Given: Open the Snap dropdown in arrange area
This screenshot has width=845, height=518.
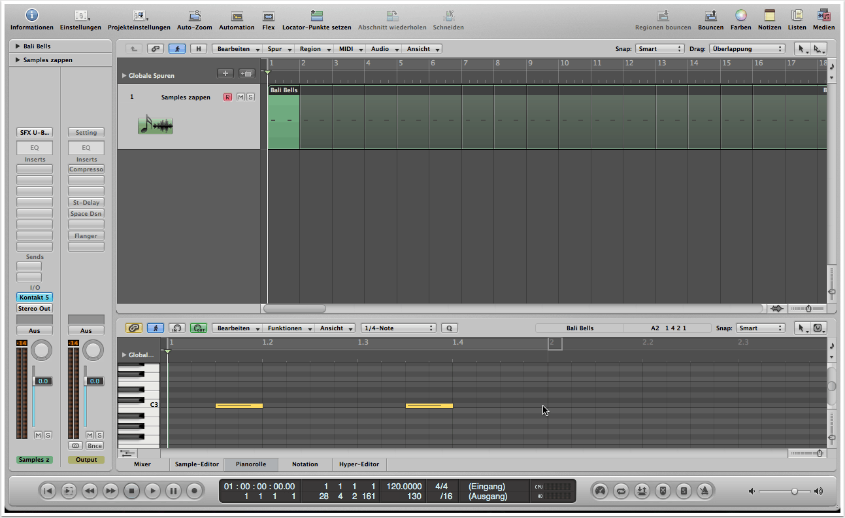Looking at the screenshot, I should coord(659,49).
